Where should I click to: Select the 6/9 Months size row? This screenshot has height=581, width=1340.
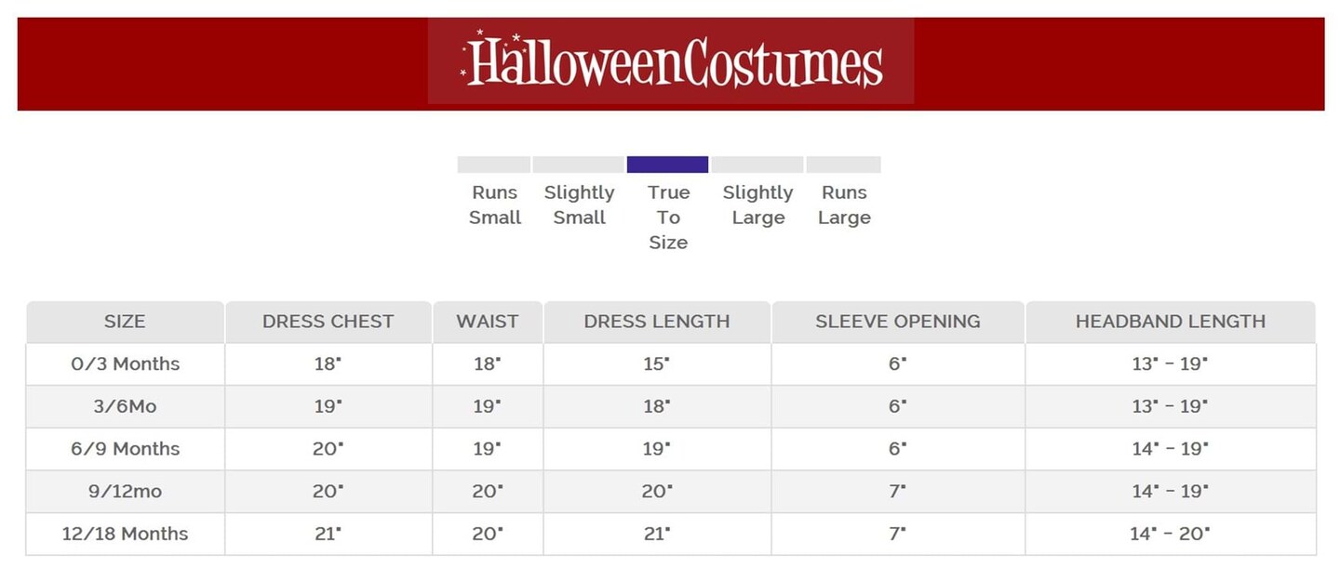point(125,449)
